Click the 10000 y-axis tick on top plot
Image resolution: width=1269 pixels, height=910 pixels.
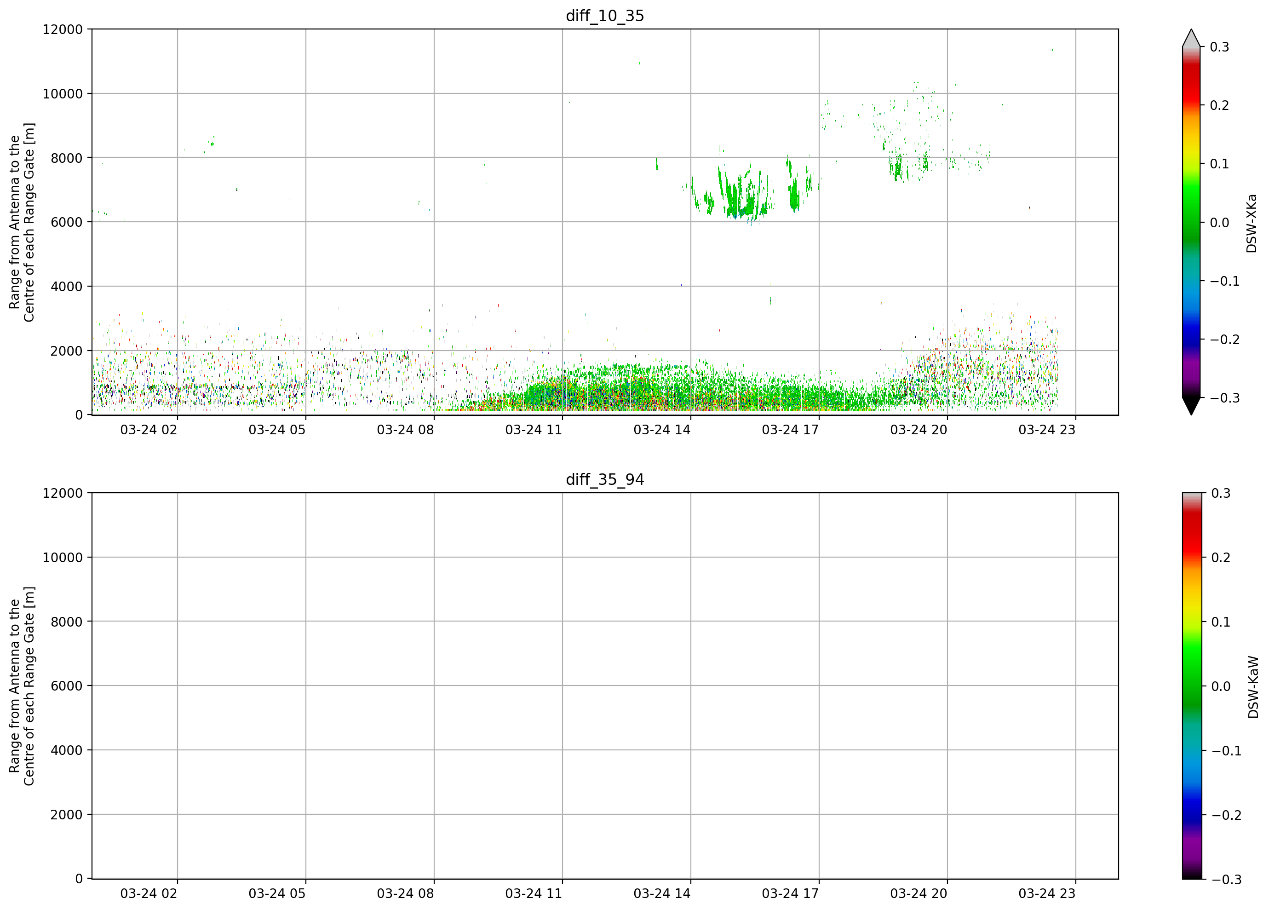click(63, 94)
